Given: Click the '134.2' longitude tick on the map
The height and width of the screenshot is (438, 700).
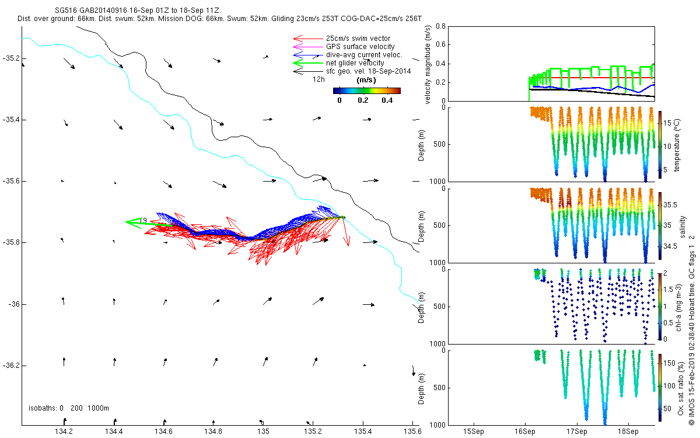Looking at the screenshot, I should [x=63, y=432].
